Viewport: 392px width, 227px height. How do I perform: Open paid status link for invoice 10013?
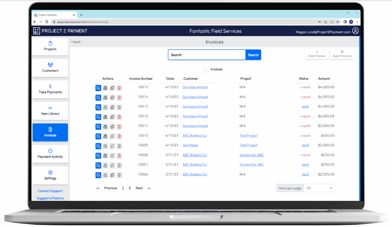pos(305,106)
